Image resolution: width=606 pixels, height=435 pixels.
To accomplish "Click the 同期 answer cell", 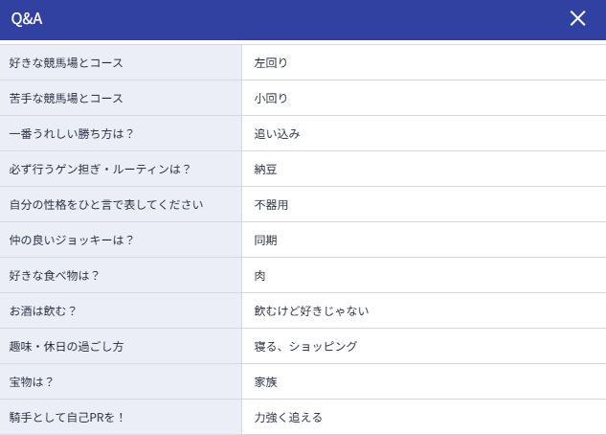I will click(x=424, y=240).
